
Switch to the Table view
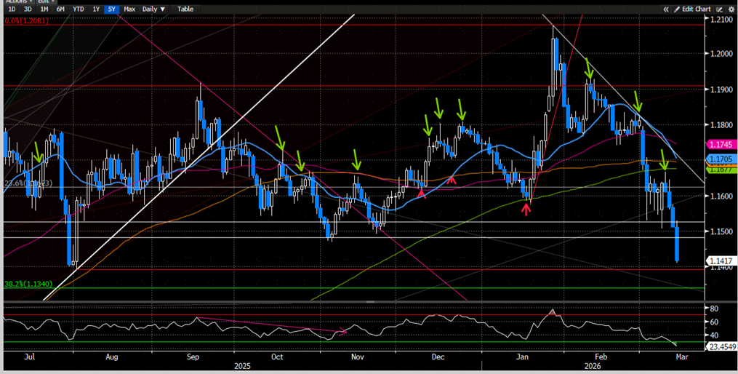coord(185,9)
